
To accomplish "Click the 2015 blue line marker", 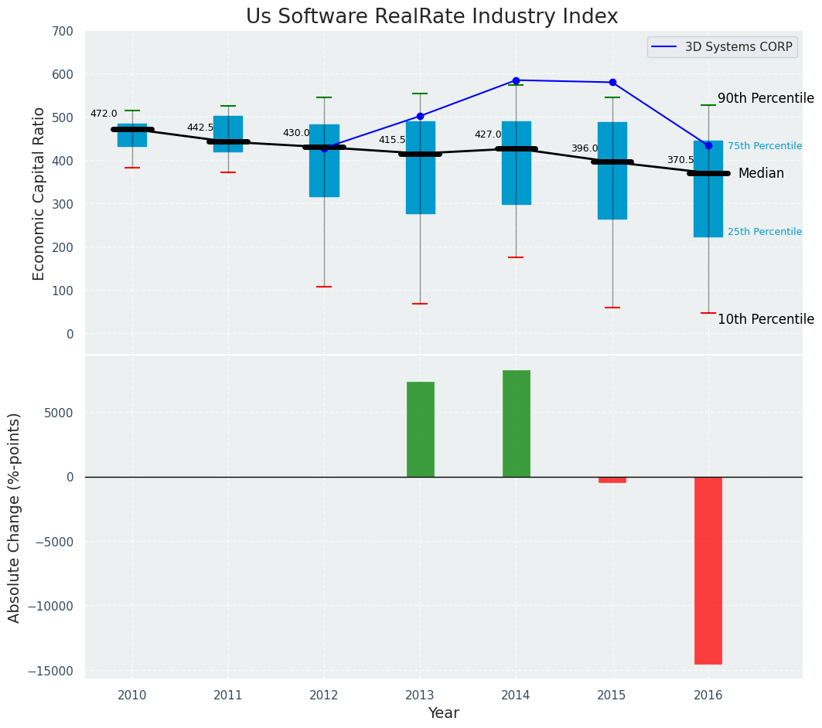I will (612, 82).
